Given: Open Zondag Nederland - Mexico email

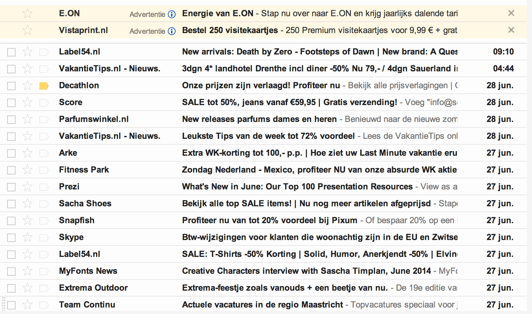Looking at the screenshot, I should (320, 170).
